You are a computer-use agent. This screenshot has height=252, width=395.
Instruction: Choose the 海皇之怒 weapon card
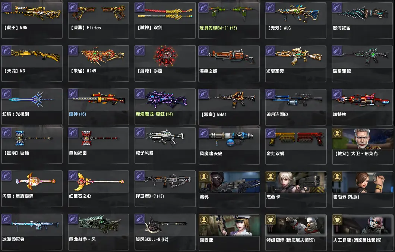click(x=229, y=64)
